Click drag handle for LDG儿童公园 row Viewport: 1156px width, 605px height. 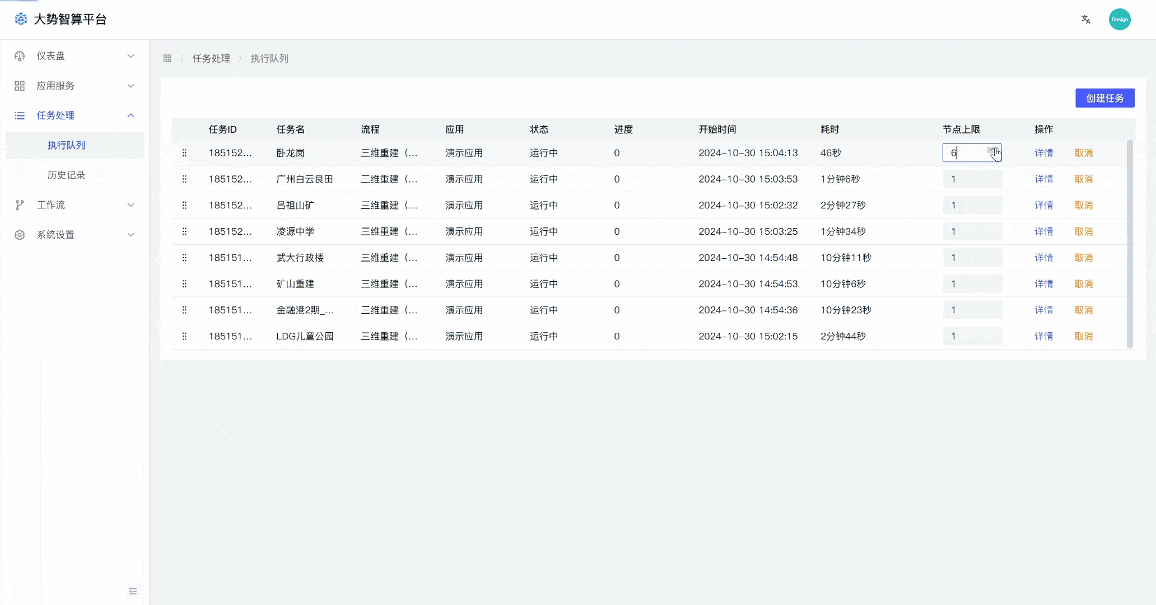pyautogui.click(x=184, y=336)
